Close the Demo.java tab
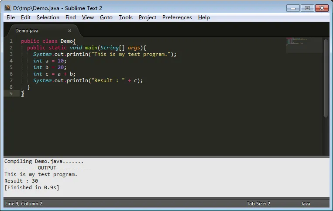The height and width of the screenshot is (211, 333). click(x=69, y=31)
